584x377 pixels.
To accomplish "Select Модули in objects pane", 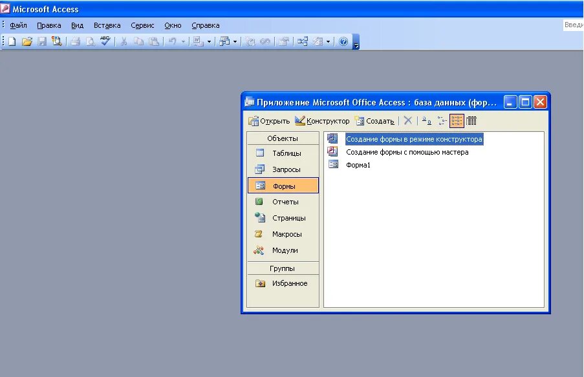I will click(283, 250).
